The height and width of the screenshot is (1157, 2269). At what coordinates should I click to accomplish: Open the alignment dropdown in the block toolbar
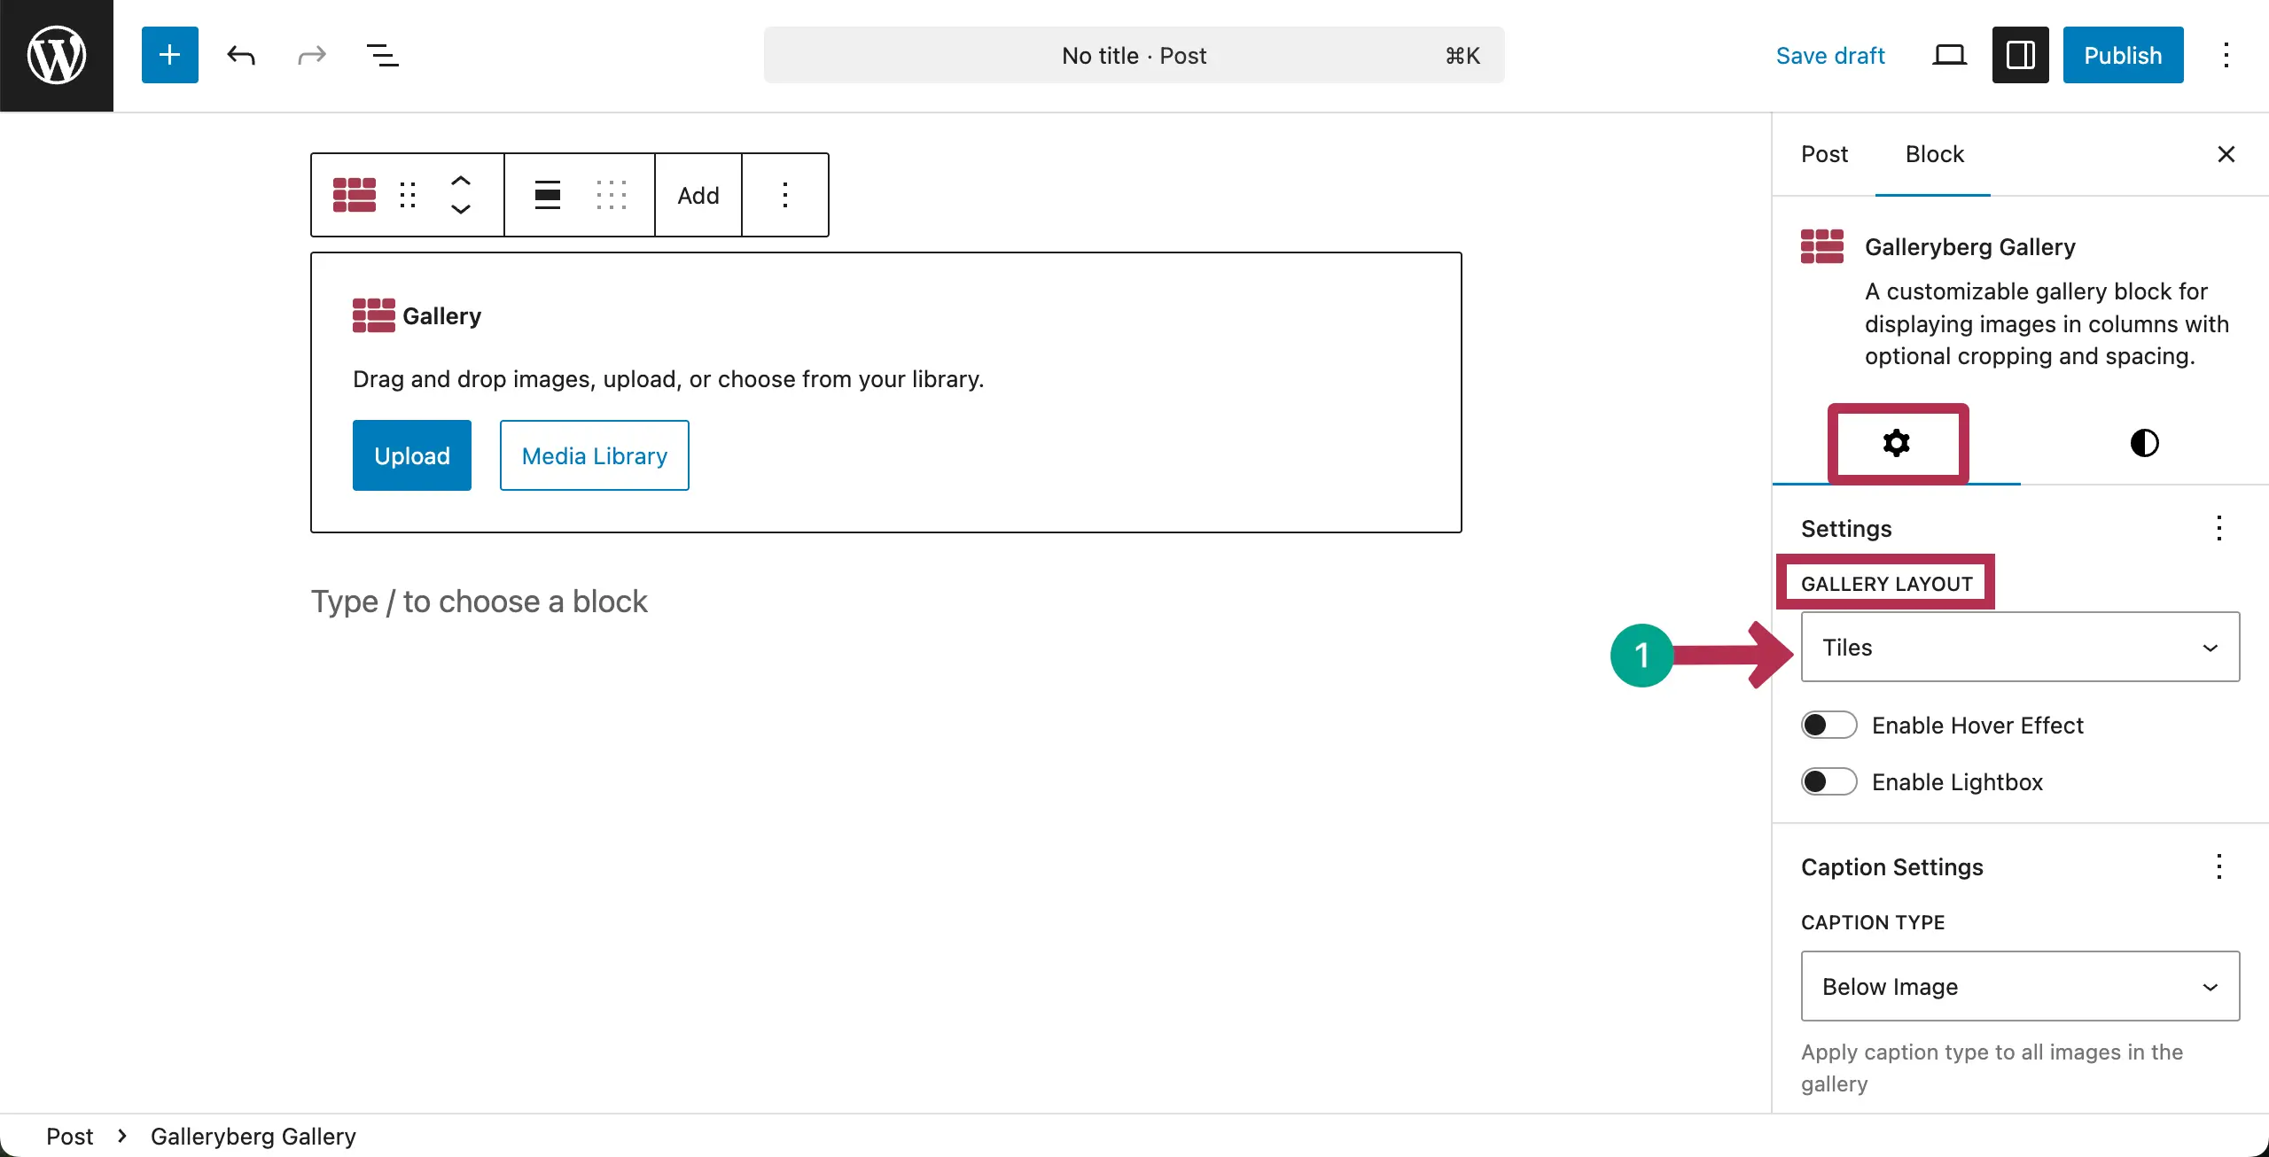(x=548, y=195)
